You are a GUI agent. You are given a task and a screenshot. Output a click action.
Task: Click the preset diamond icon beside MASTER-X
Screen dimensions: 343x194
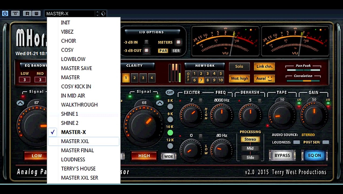click(103, 13)
